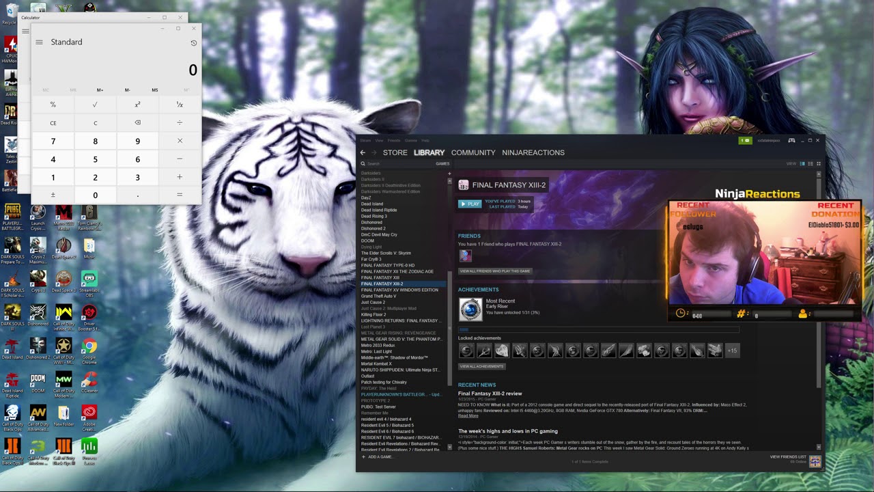Select Outlast in the games list

point(367,376)
